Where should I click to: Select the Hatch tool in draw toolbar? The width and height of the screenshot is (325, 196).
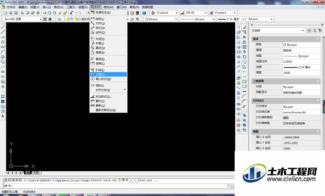click(3, 96)
